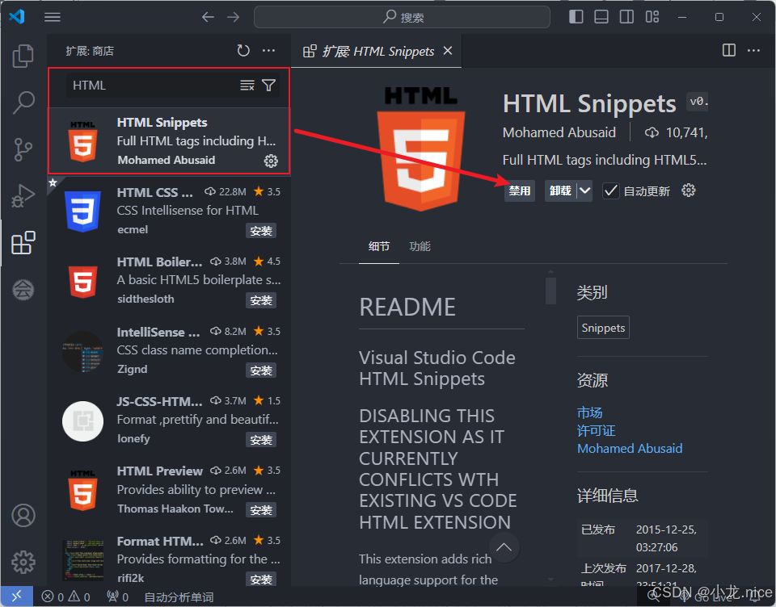
Task: Click the Snippets category tag
Action: pos(603,328)
